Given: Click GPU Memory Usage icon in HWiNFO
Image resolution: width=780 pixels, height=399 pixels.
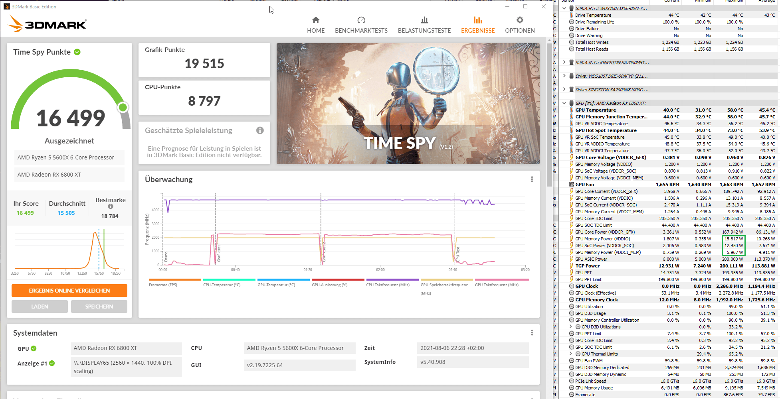Looking at the screenshot, I should pyautogui.click(x=572, y=388).
